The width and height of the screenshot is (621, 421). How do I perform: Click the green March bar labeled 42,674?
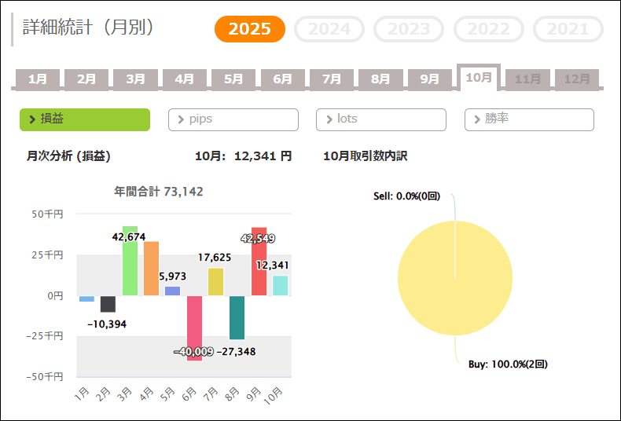[x=130, y=261]
